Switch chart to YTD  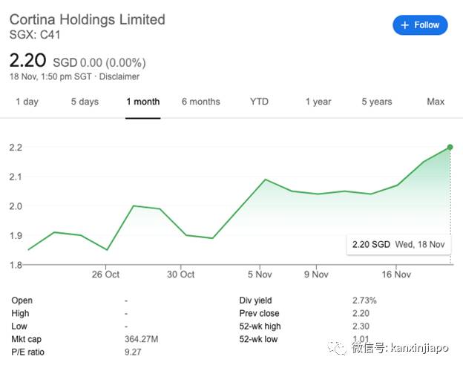point(259,102)
